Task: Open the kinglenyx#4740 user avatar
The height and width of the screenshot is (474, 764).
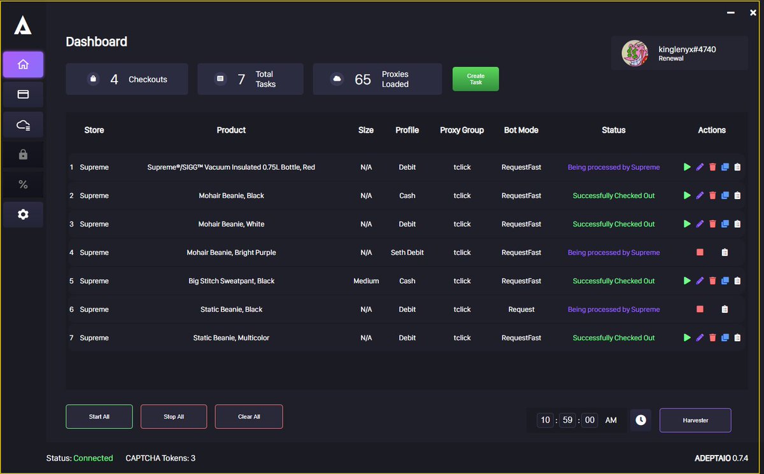Action: click(x=635, y=53)
